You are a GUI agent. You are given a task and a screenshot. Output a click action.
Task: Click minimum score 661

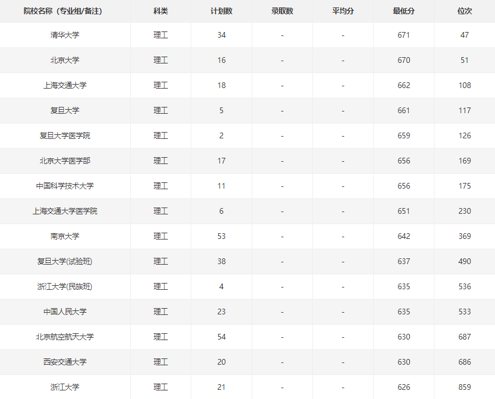(x=404, y=110)
